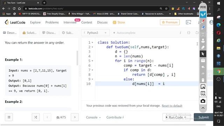Go to the previous problem arrow
Image resolution: width=224 pixels, height=126 pixels.
tap(47, 117)
